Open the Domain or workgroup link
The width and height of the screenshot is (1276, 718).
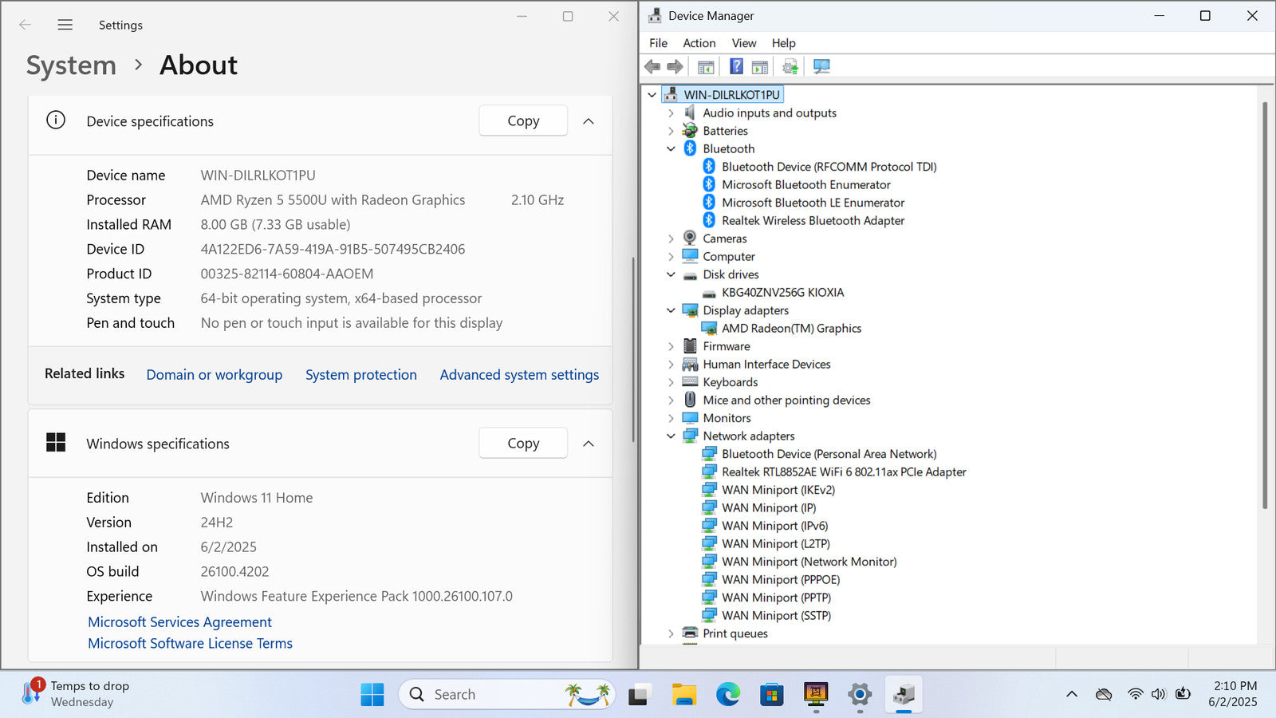coord(214,375)
